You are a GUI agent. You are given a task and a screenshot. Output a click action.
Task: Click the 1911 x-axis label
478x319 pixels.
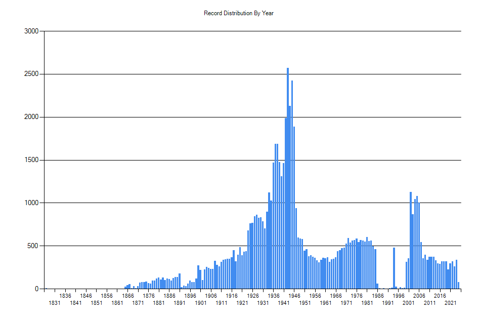click(x=222, y=303)
